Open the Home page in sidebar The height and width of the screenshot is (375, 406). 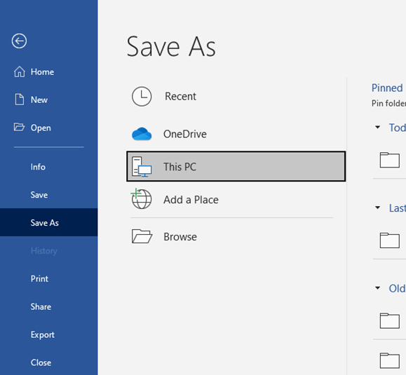pyautogui.click(x=49, y=71)
